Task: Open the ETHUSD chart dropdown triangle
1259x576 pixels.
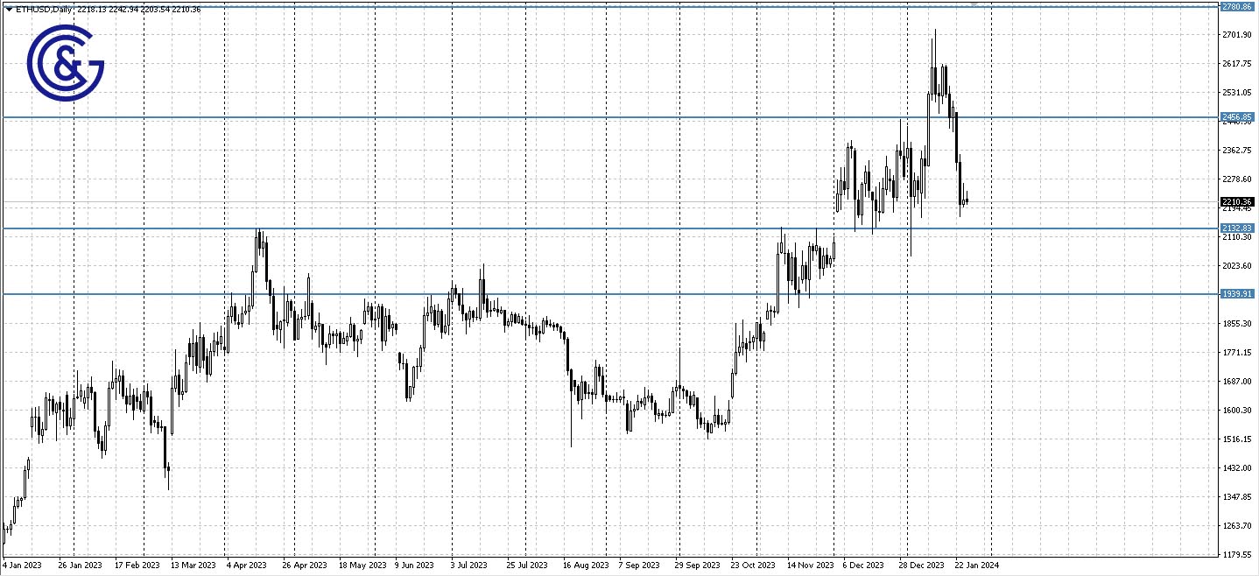Action: 8,9
